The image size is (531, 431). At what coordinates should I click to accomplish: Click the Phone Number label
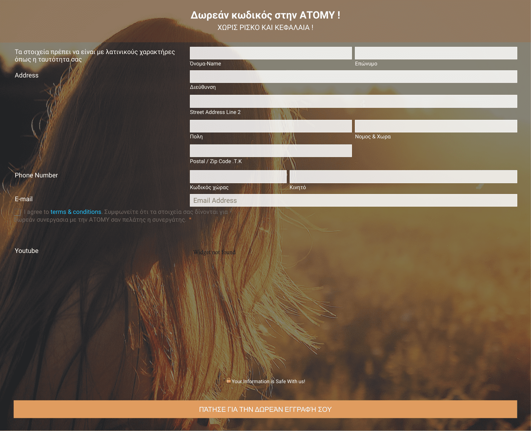pos(36,175)
